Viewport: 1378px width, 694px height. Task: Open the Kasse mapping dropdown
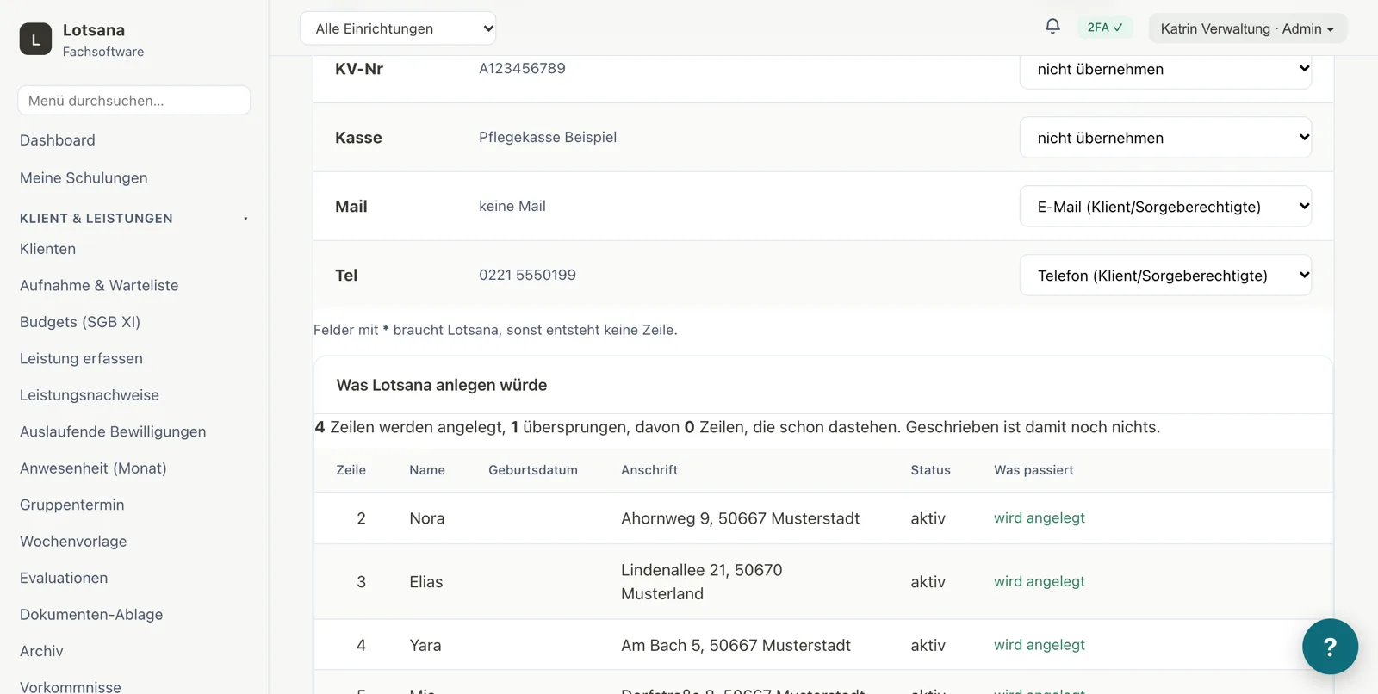(x=1165, y=138)
